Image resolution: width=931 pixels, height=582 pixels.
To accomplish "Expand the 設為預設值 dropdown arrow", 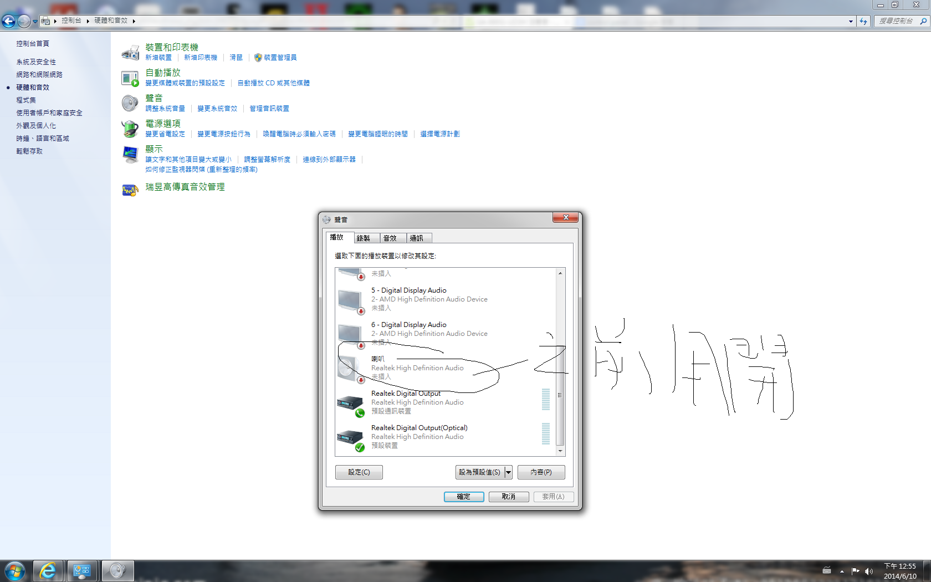I will (x=508, y=472).
